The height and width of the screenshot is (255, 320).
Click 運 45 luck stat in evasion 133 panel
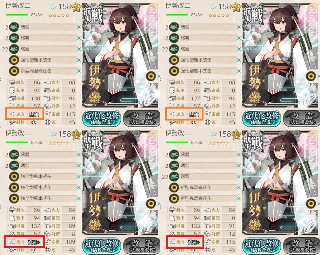click(x=220, y=250)
